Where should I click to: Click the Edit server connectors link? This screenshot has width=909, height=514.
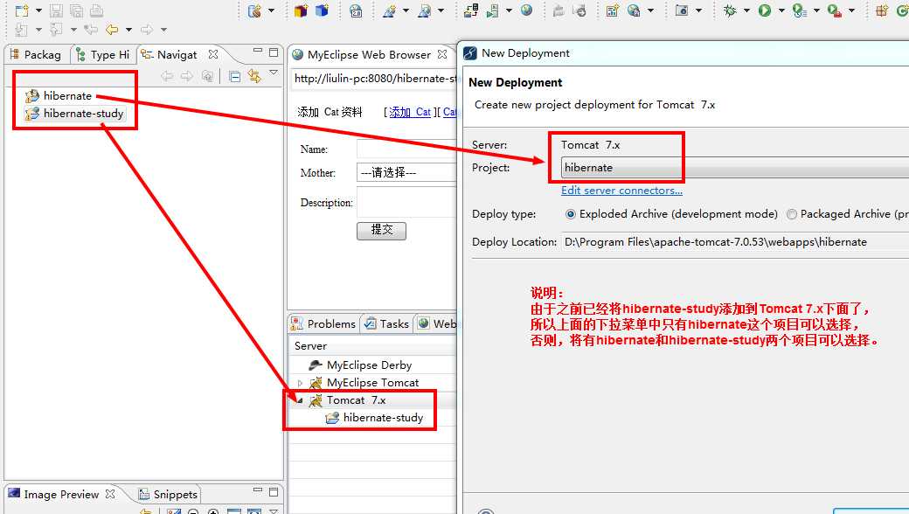(621, 190)
